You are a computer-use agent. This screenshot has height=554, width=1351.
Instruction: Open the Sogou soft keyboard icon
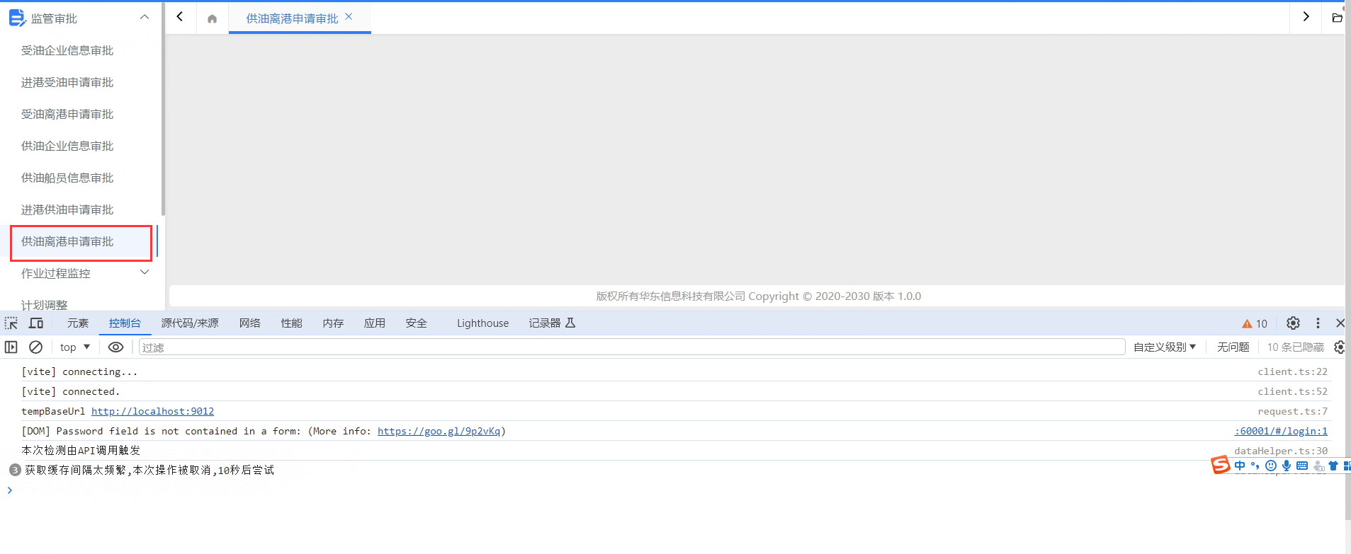click(x=1302, y=466)
